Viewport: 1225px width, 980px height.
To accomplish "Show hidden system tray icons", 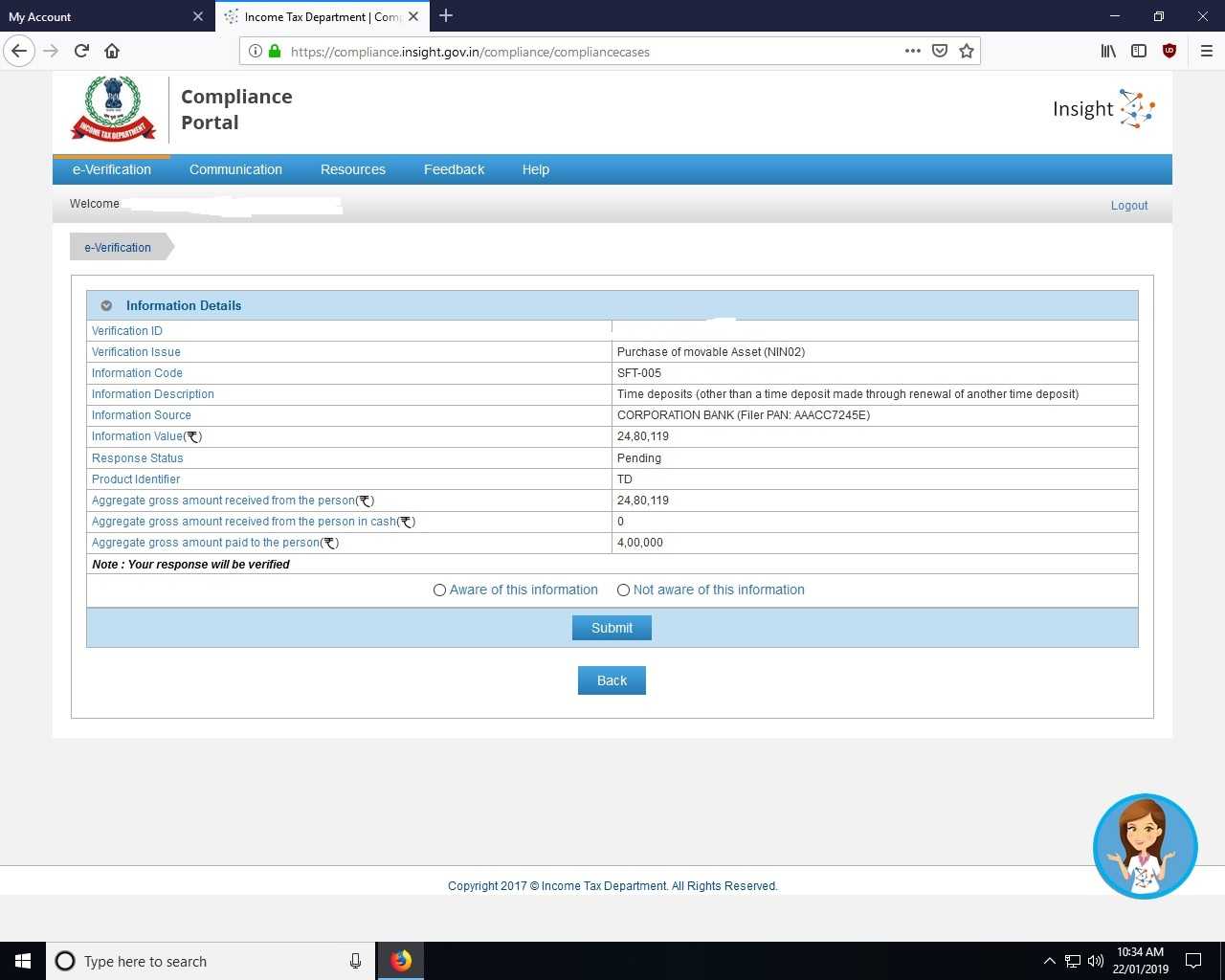I will (x=1049, y=961).
